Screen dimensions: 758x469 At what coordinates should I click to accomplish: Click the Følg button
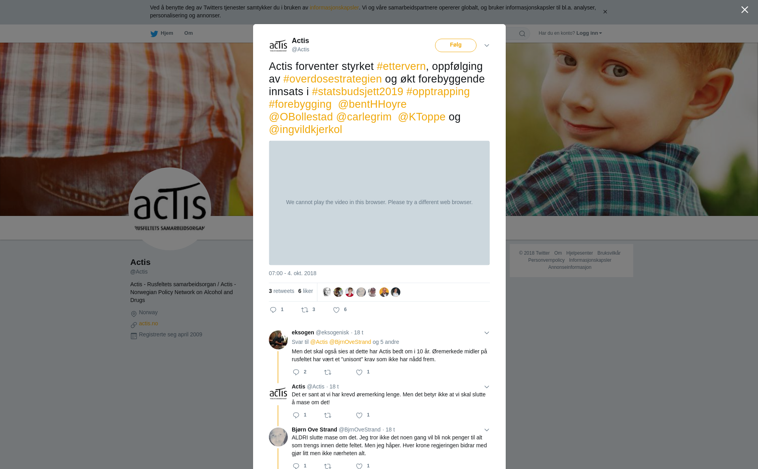(456, 45)
